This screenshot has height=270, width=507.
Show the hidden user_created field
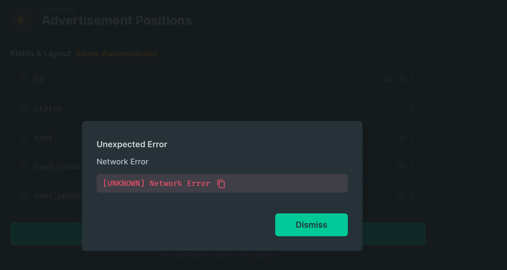pyautogui.click(x=401, y=167)
